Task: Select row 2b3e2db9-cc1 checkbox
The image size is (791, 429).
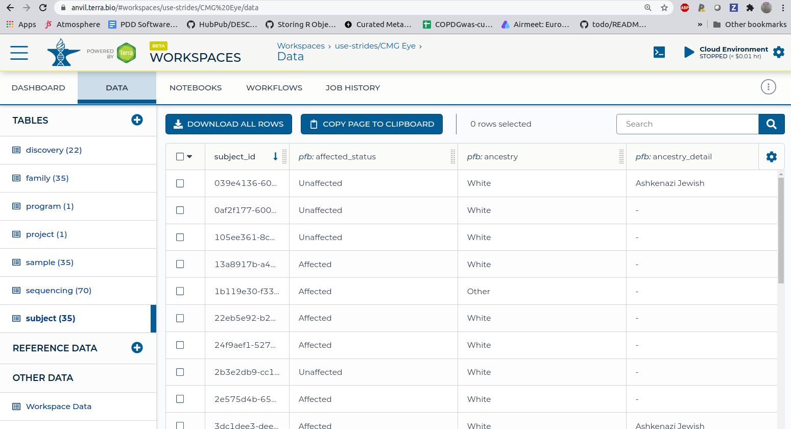Action: click(x=180, y=372)
